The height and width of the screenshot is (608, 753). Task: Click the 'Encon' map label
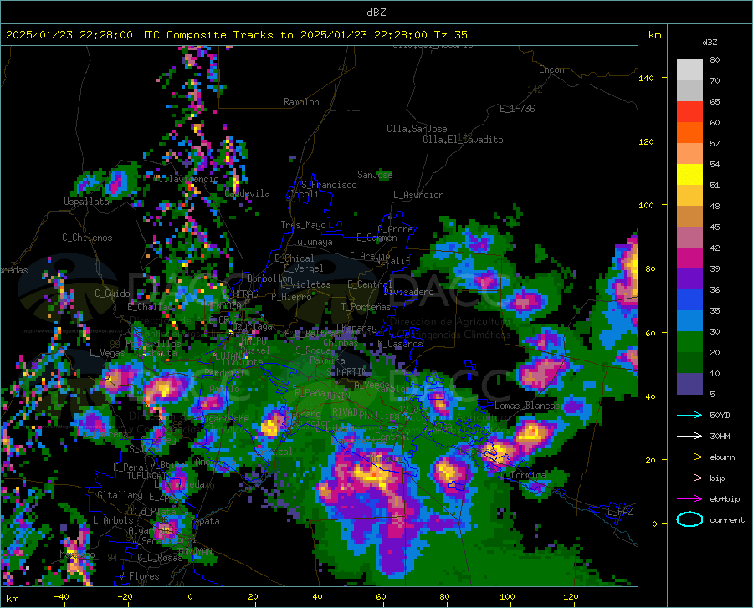pyautogui.click(x=551, y=69)
